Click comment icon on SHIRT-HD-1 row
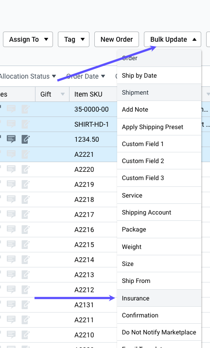 point(11,124)
